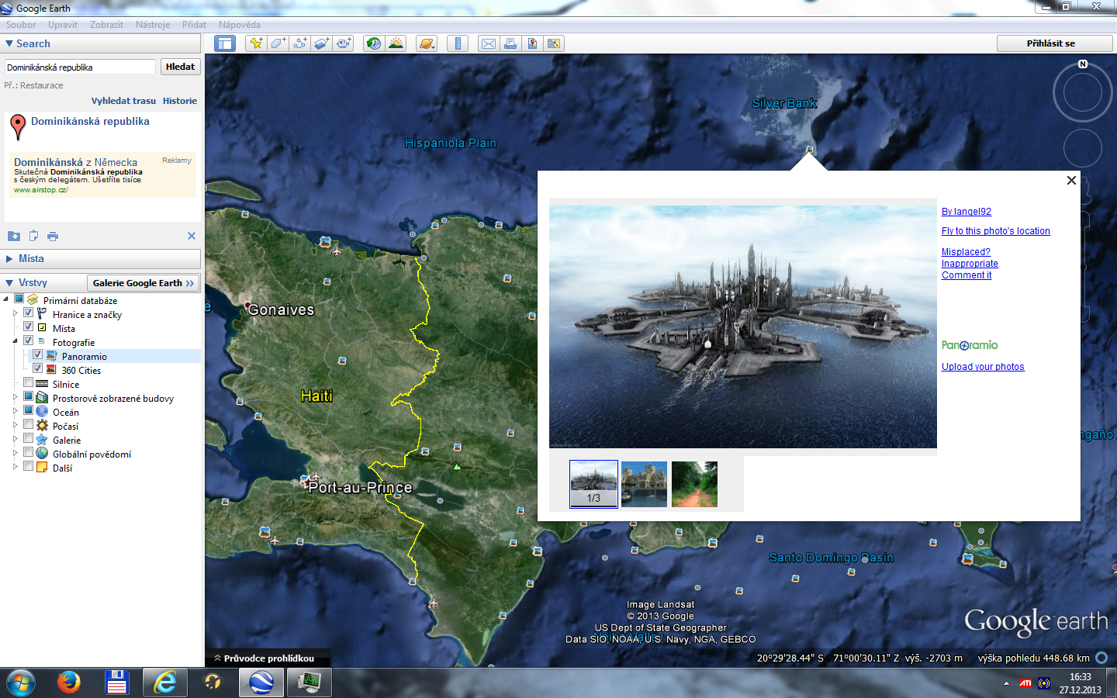Copy search results clipboard icon

tap(33, 236)
